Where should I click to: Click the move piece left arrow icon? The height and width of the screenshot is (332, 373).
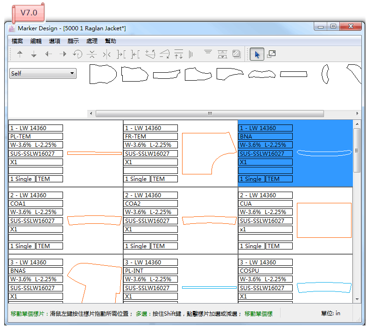(x=49, y=55)
